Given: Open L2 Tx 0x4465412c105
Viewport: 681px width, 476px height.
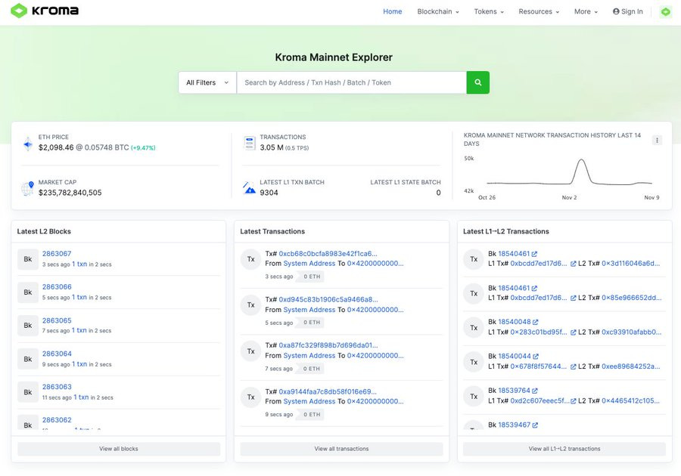Looking at the screenshot, I should click(x=630, y=400).
